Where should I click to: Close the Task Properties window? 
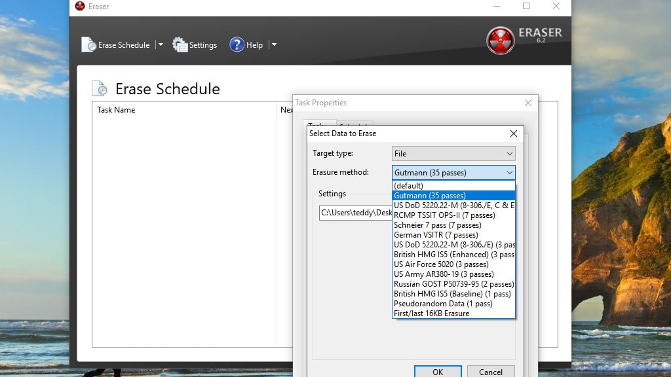tap(528, 103)
